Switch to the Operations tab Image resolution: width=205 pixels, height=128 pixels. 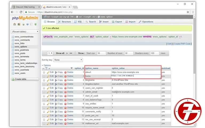tap(146, 22)
